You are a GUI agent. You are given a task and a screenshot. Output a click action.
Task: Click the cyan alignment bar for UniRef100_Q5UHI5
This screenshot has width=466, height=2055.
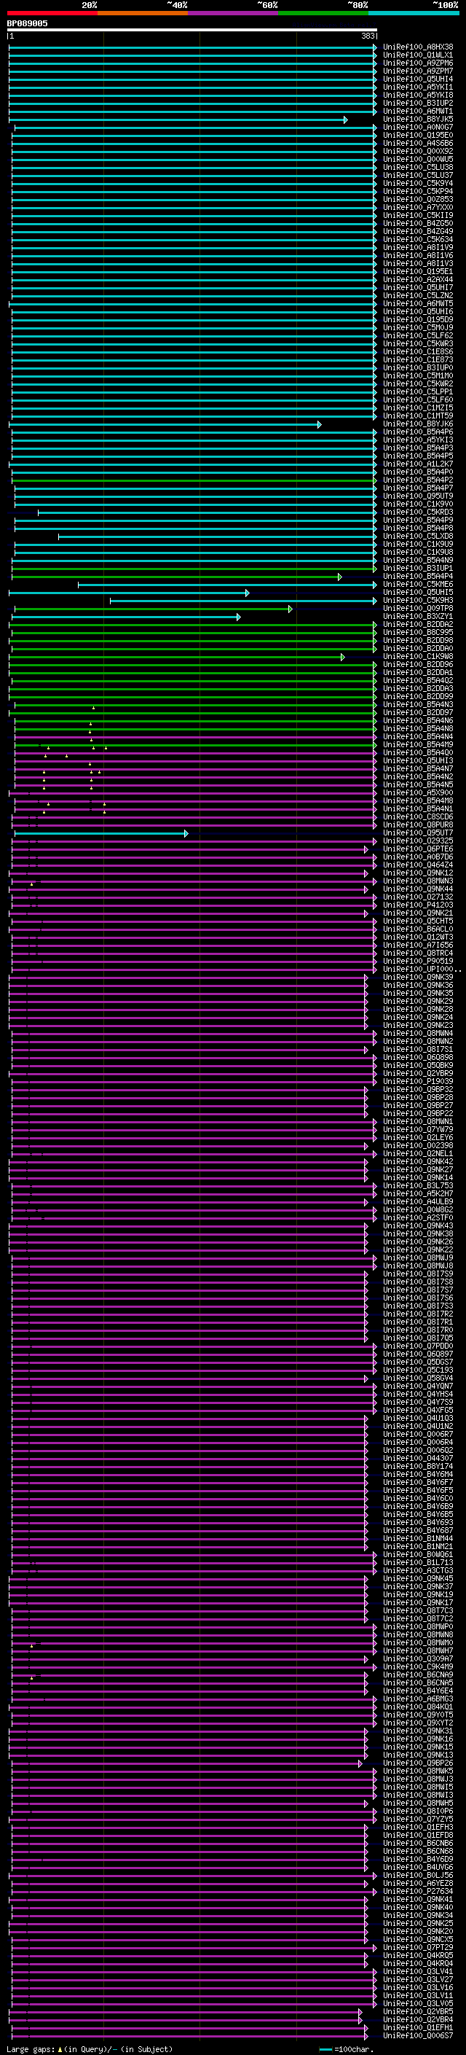tap(129, 593)
